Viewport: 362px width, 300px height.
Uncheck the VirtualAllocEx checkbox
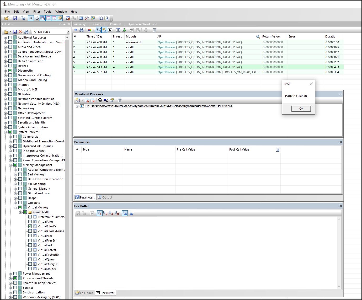pyautogui.click(x=30, y=226)
